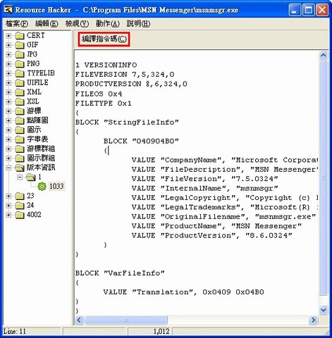Click the open 版本資訊 folder icon

click(20, 168)
